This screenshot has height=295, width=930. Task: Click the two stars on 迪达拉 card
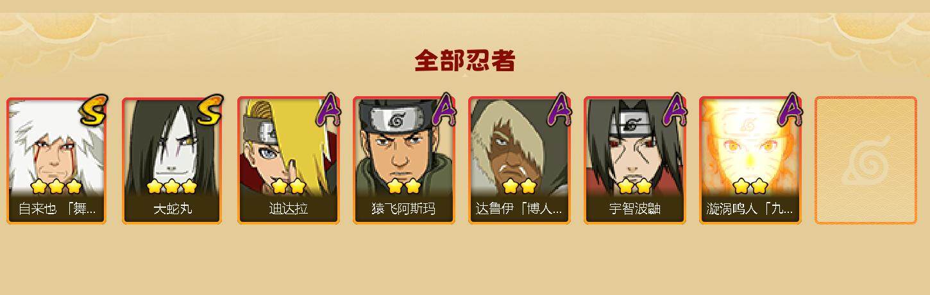(x=288, y=187)
